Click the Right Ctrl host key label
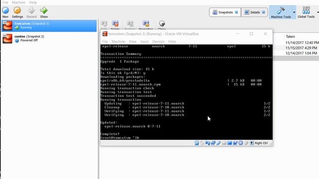 coord(261,143)
